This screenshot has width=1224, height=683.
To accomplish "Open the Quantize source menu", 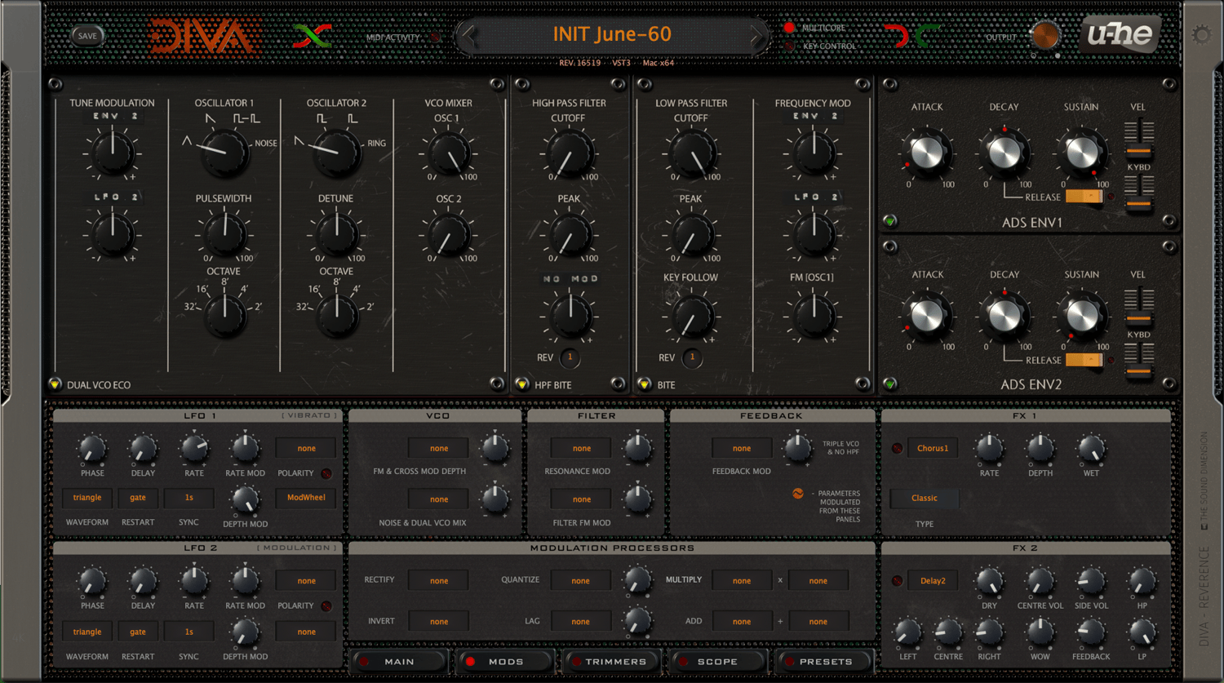I will [580, 581].
